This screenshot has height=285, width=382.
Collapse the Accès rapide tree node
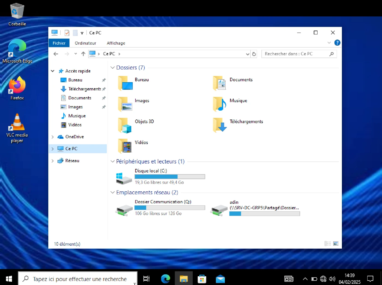click(x=53, y=71)
